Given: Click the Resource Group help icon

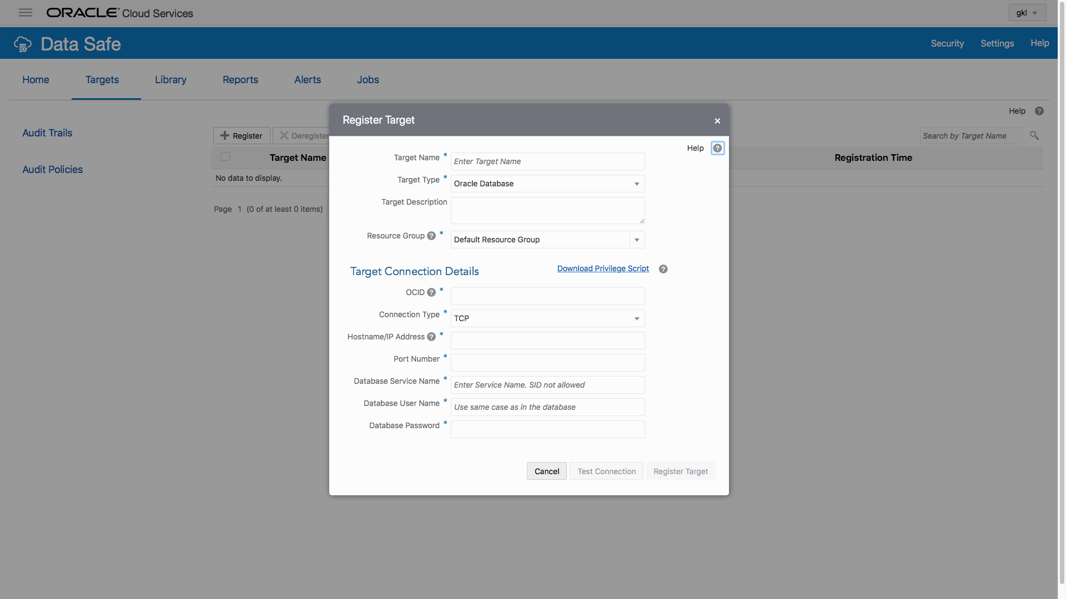Looking at the screenshot, I should coord(431,236).
